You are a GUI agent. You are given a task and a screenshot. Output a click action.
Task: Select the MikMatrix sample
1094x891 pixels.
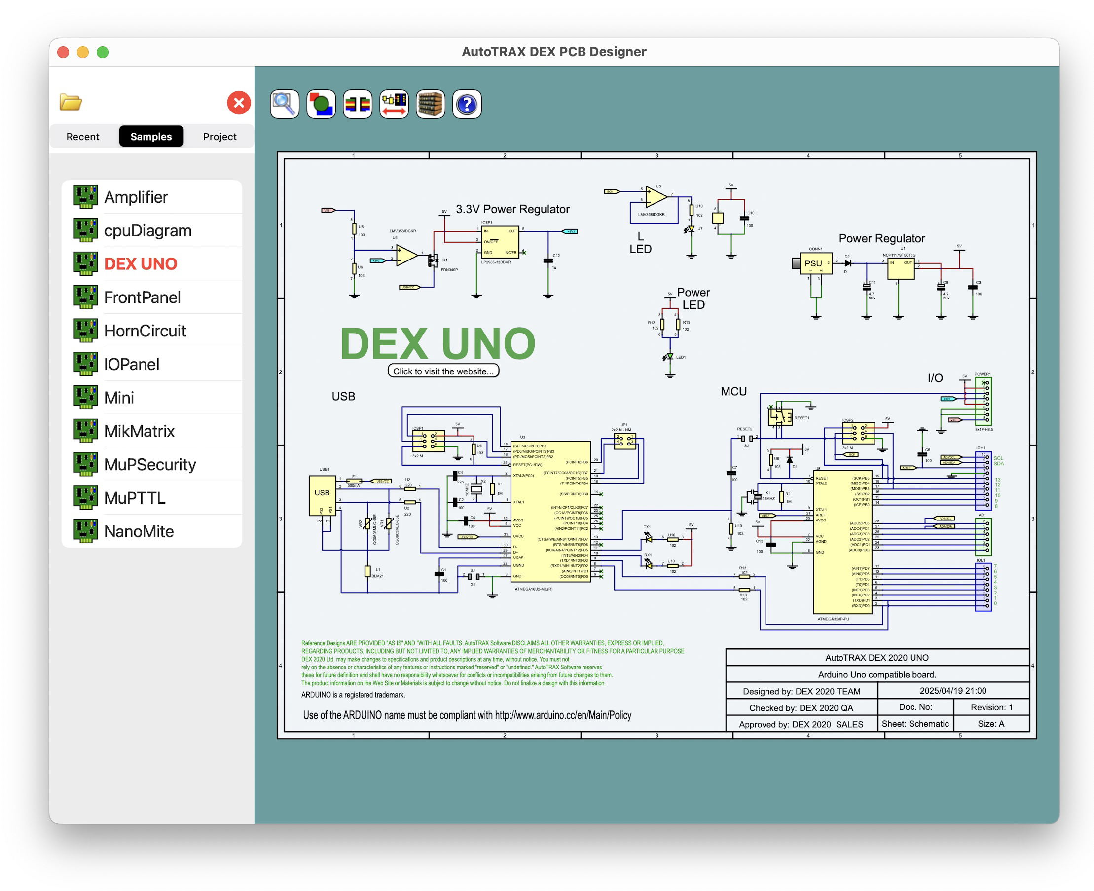152,431
